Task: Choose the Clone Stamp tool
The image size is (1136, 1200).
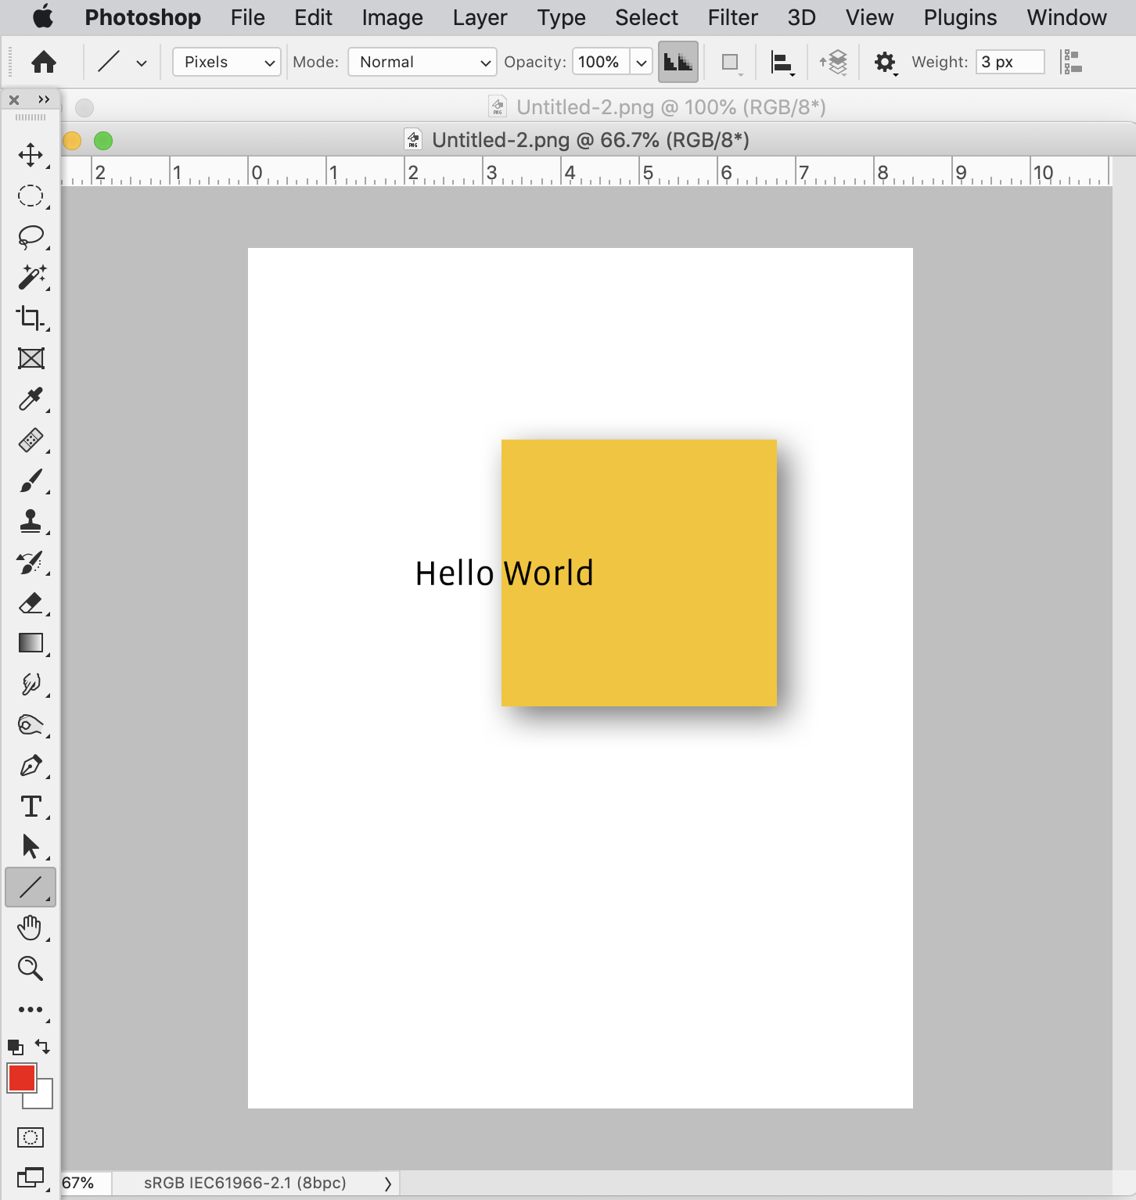Action: point(30,523)
